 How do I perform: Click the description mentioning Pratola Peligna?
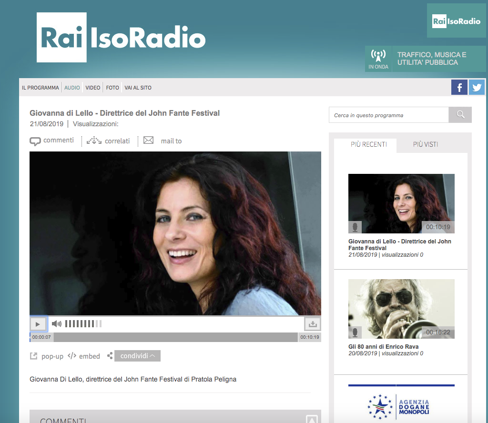pos(133,380)
